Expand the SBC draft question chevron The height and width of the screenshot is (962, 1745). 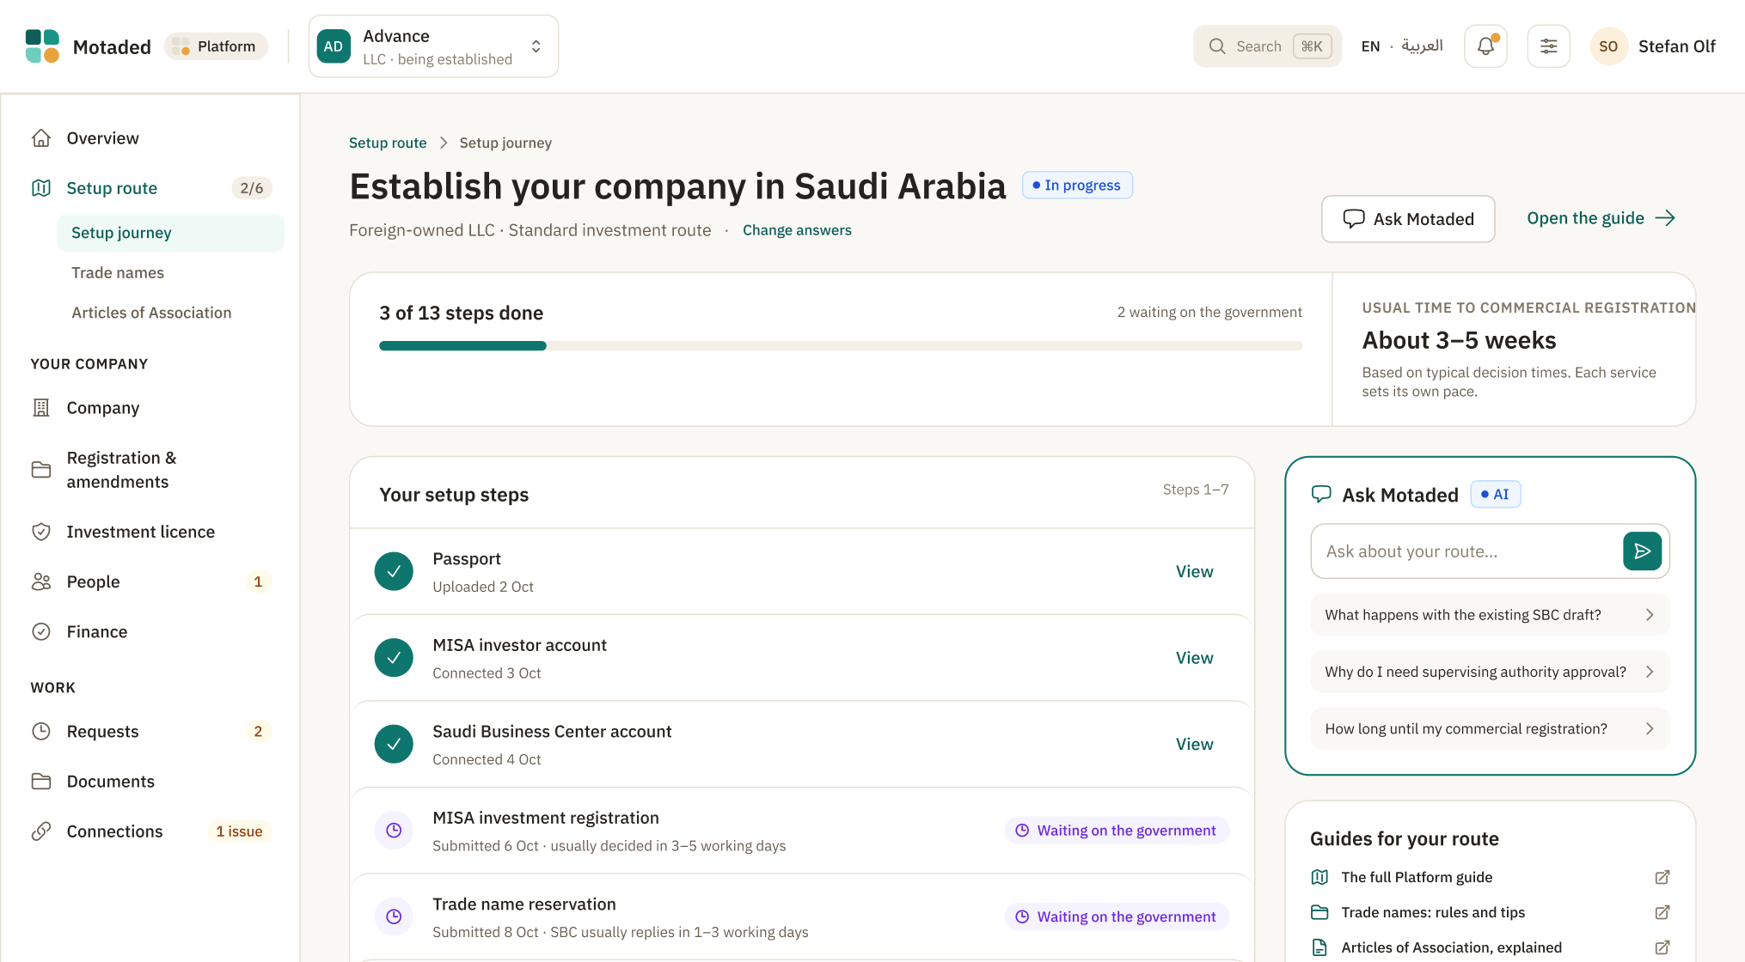[x=1650, y=615]
